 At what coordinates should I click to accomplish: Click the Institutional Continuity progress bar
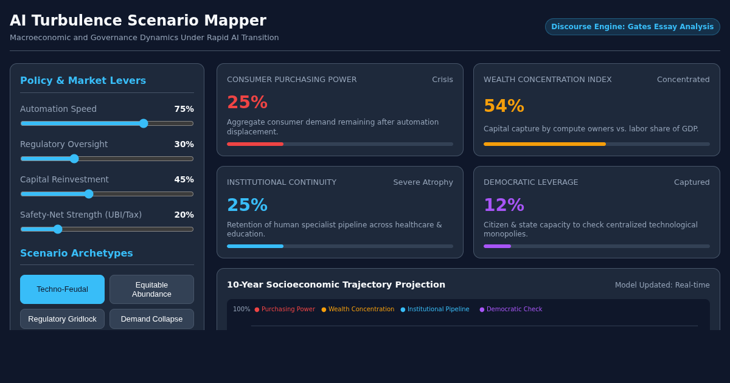click(x=340, y=246)
